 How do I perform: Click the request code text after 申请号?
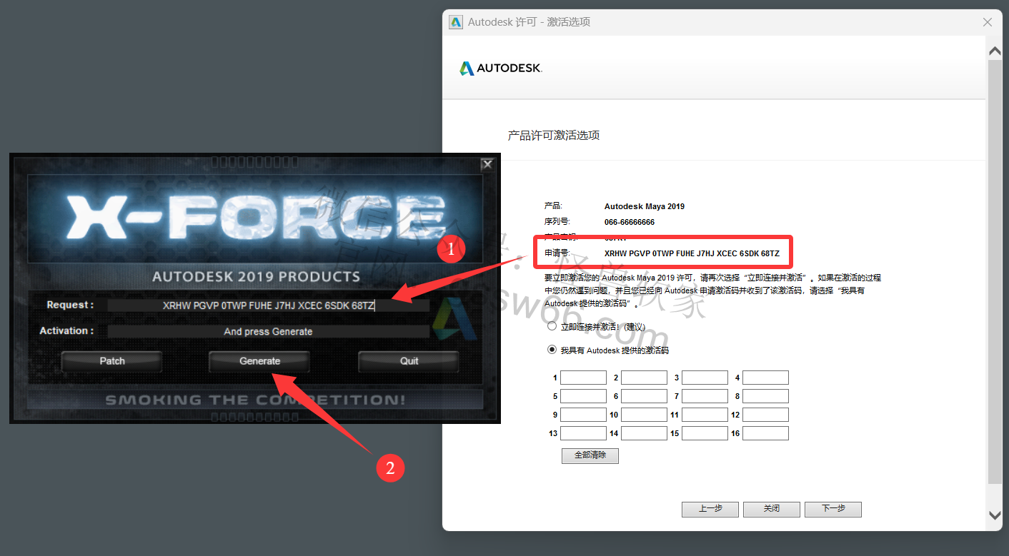[692, 253]
